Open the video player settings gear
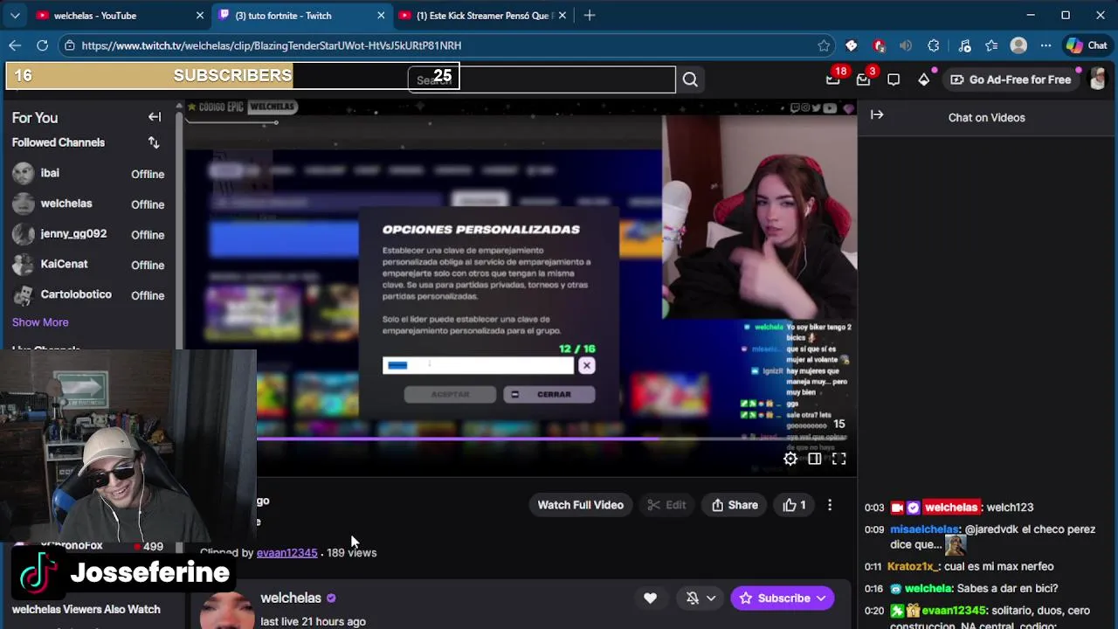This screenshot has height=629, width=1118. point(790,459)
